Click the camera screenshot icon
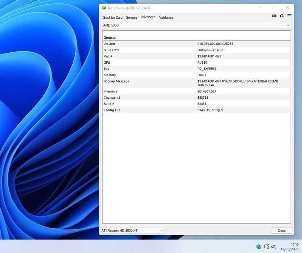 click(274, 16)
